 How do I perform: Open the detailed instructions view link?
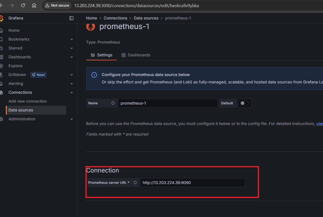(320, 124)
